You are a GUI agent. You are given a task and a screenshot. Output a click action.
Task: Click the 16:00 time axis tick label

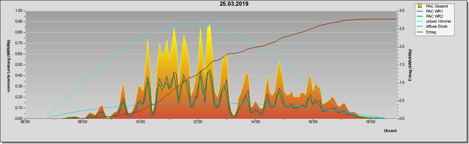point(313,122)
